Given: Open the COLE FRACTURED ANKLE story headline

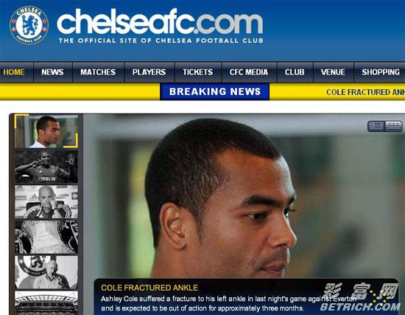Looking at the screenshot, I should pos(149,288).
